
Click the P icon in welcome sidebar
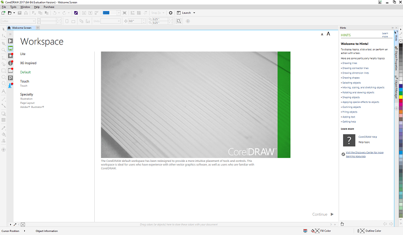pyautogui.click(x=10, y=78)
